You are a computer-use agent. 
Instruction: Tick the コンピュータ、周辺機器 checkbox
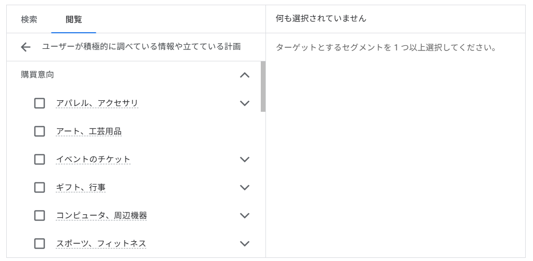[x=40, y=215]
